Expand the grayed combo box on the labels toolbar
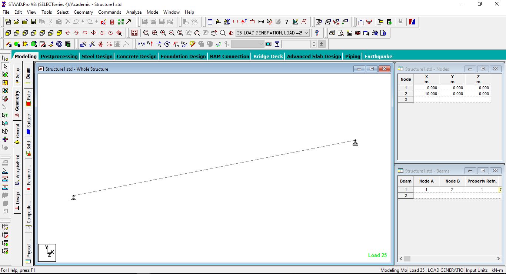The image size is (506, 274). pyautogui.click(x=261, y=44)
